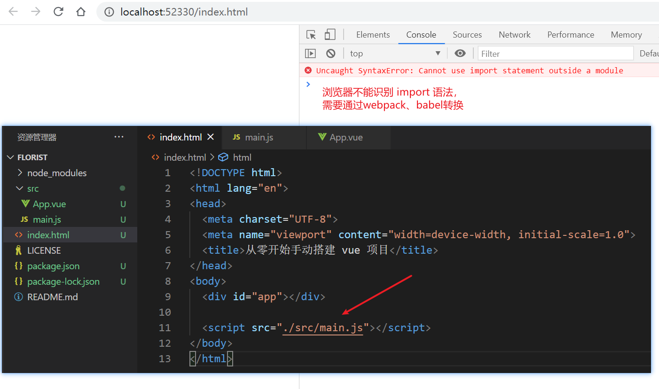Switch to the Network tab
659x389 pixels.
click(515, 35)
